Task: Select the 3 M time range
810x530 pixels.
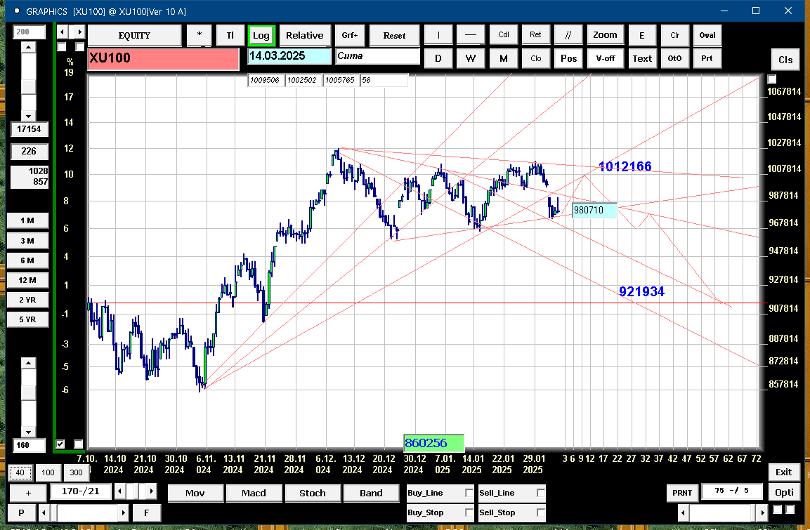Action: click(27, 241)
